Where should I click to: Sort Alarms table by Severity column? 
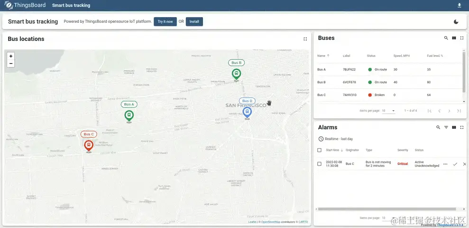pyautogui.click(x=403, y=150)
